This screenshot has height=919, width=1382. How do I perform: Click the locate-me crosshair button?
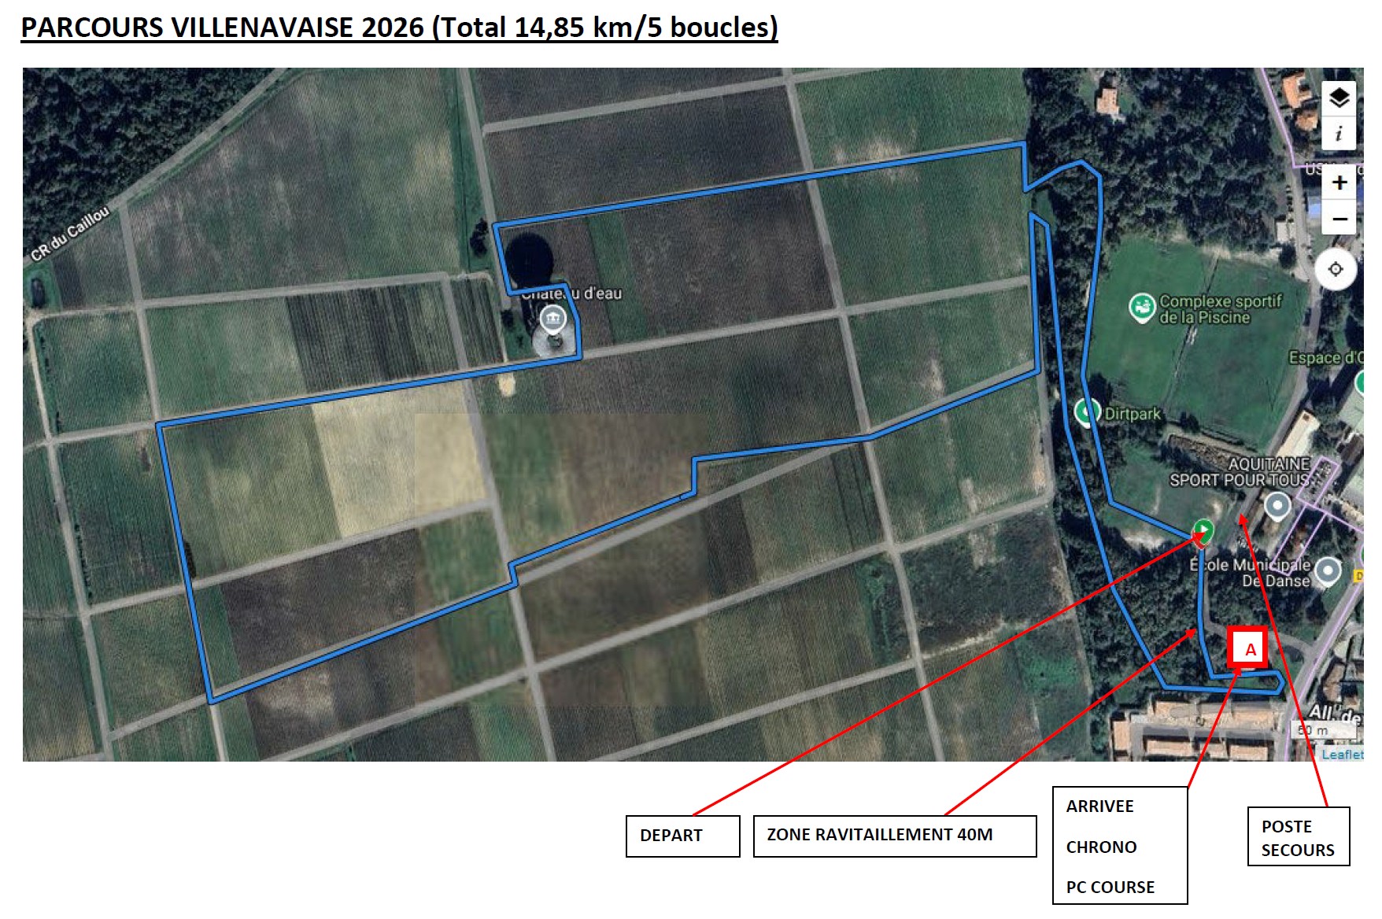[x=1335, y=269]
